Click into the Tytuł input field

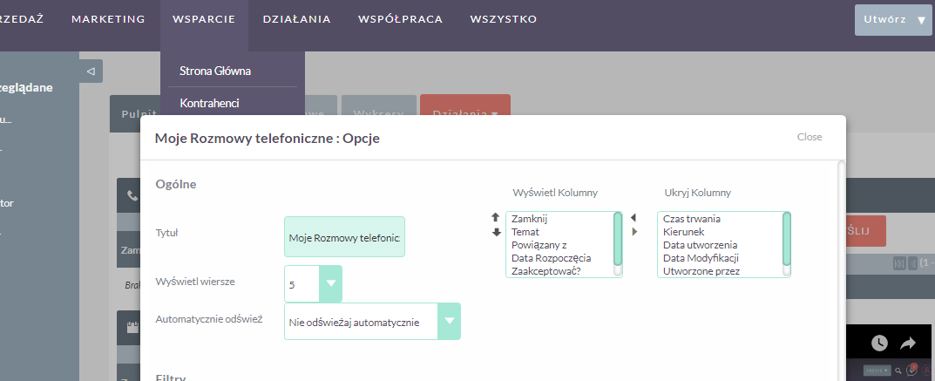pos(345,237)
